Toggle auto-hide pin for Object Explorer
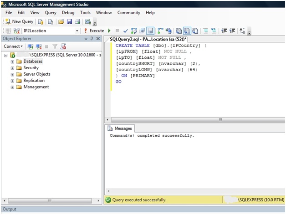The image size is (286, 215). 92,39
